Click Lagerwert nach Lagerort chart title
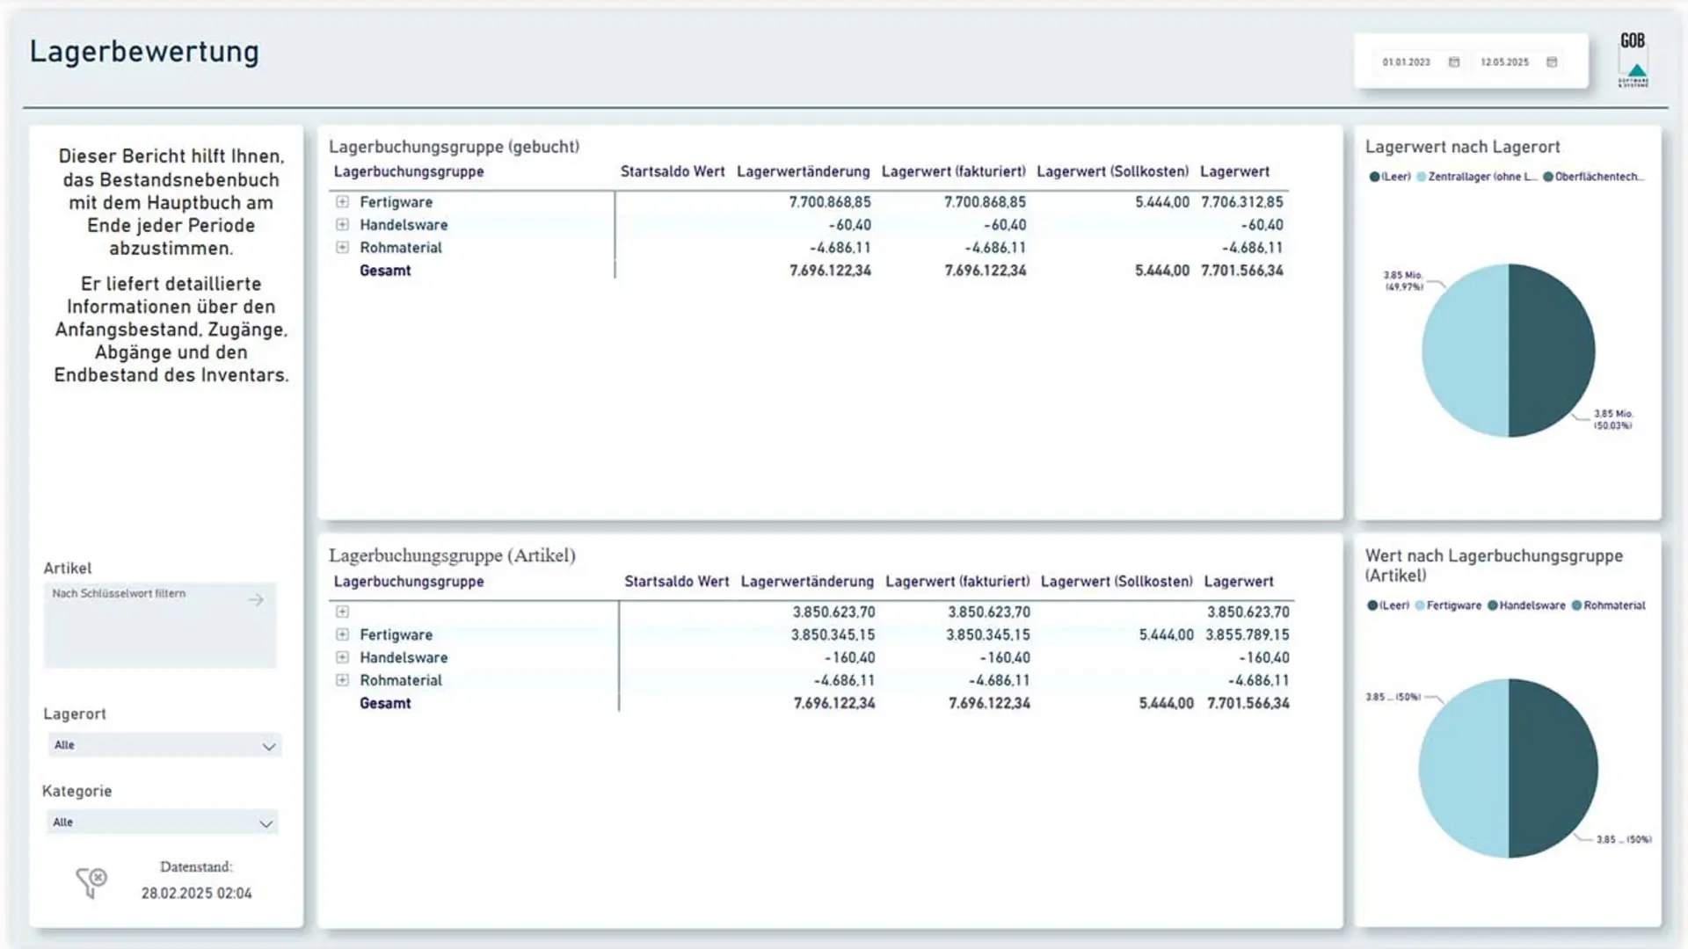The height and width of the screenshot is (949, 1688). pos(1462,147)
